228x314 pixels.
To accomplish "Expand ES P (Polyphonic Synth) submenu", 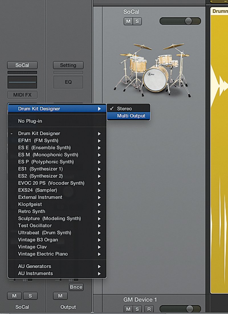I will click(x=57, y=162).
